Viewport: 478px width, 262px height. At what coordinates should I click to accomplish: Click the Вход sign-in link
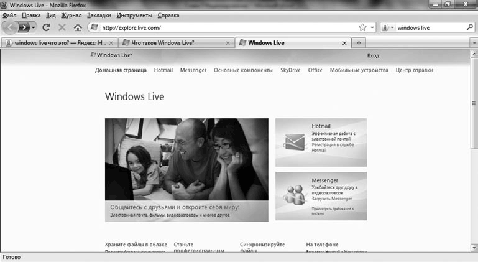pyautogui.click(x=373, y=55)
